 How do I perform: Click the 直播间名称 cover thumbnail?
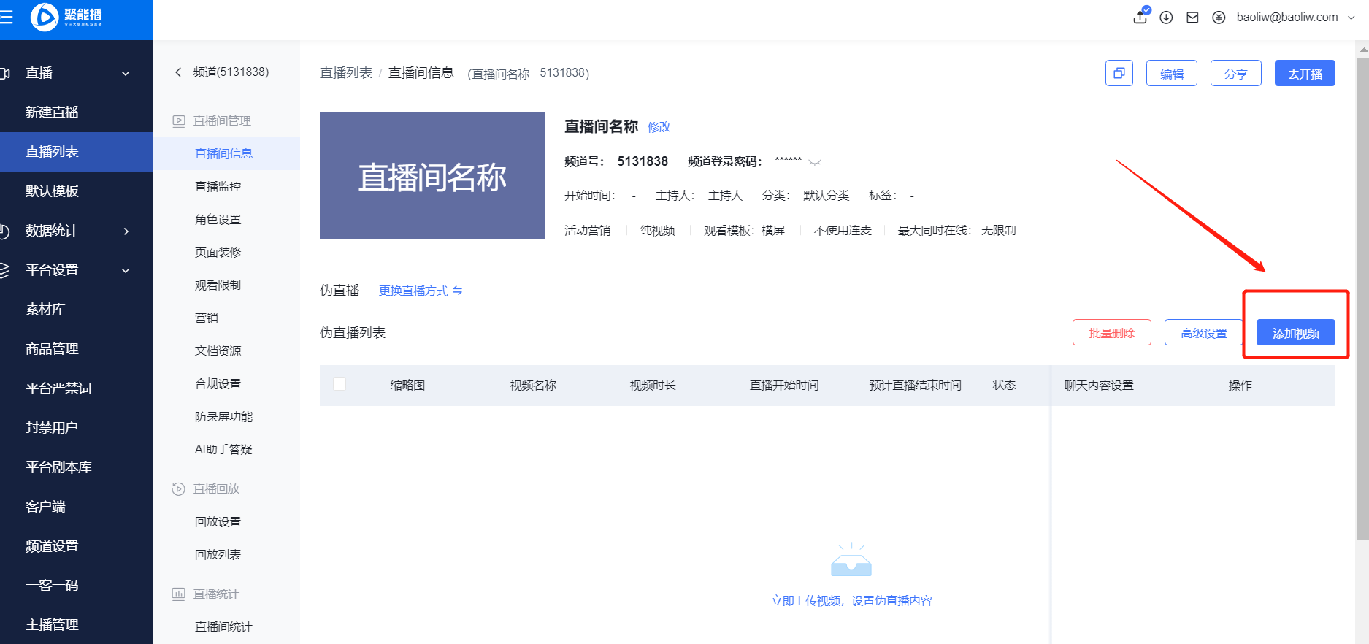pos(432,175)
